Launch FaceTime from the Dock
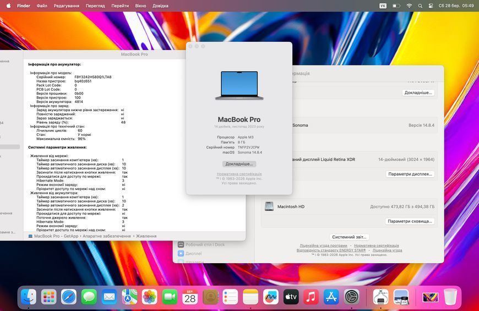Image resolution: width=479 pixels, height=311 pixels. pyautogui.click(x=170, y=297)
